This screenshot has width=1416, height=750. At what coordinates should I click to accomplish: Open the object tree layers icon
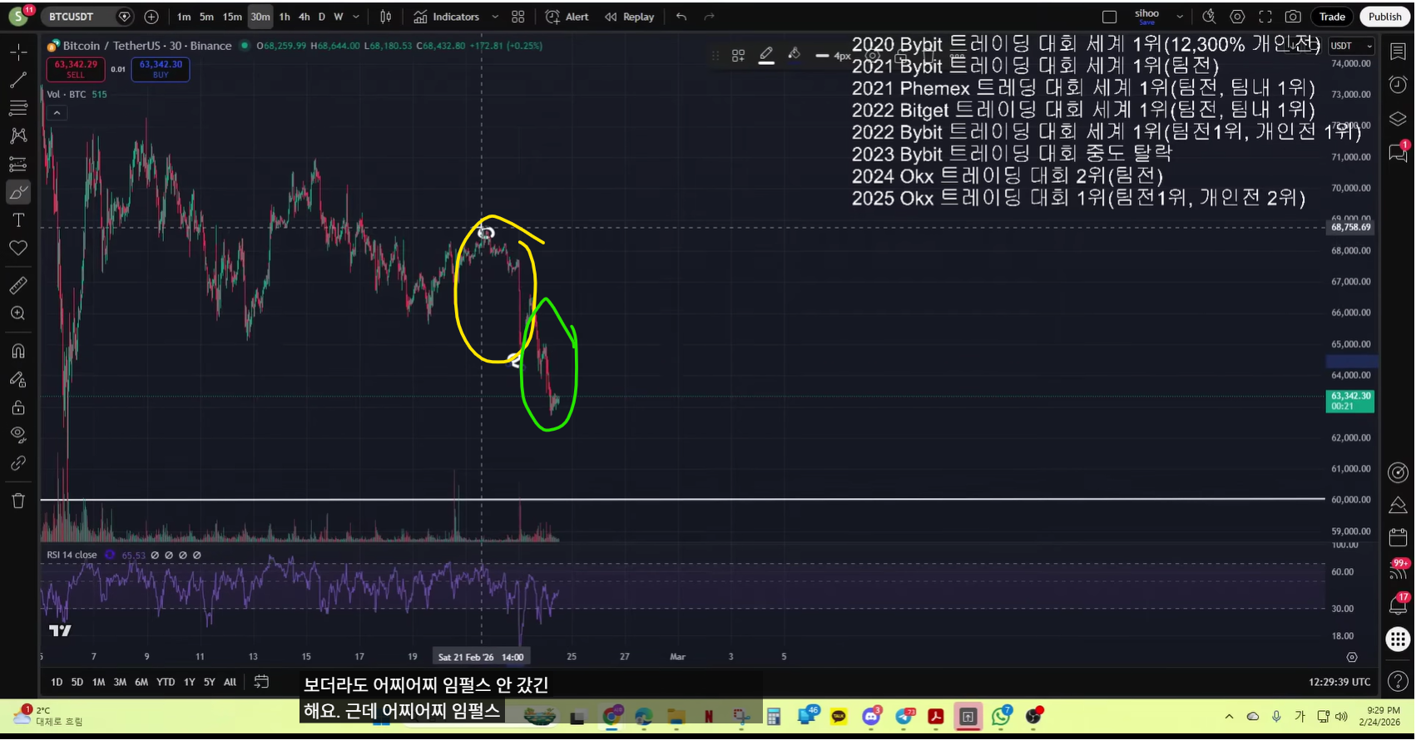pyautogui.click(x=1398, y=119)
